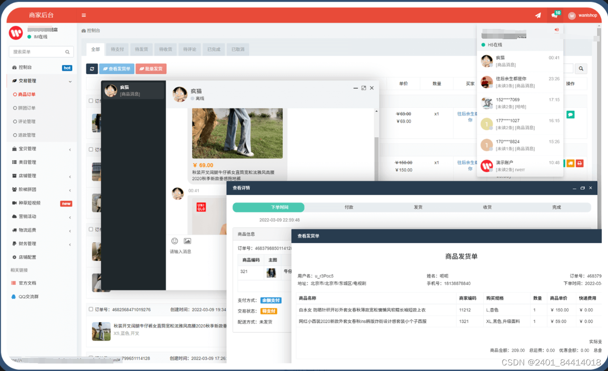Open the paper plane icon in header
Viewport: 608px width, 371px height.
coord(538,15)
